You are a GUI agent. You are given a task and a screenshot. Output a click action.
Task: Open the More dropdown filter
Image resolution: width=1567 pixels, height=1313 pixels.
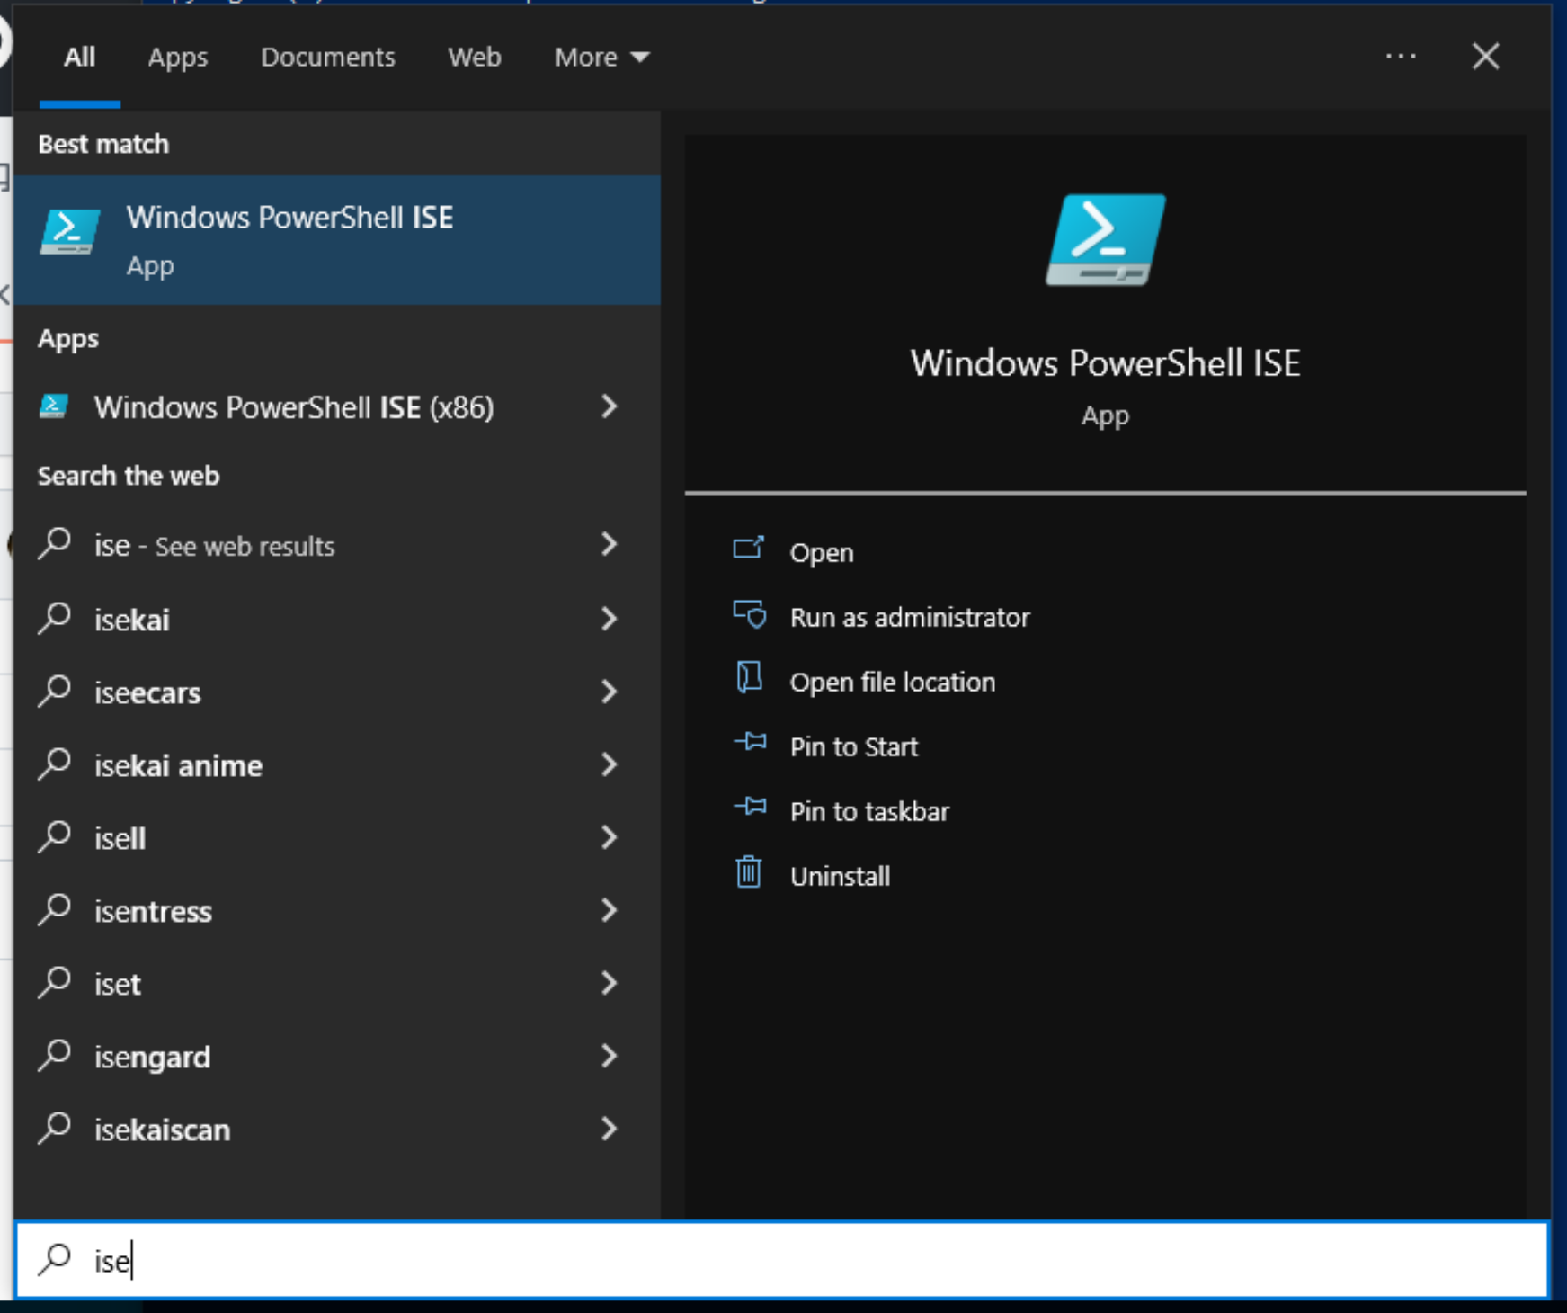click(x=601, y=58)
